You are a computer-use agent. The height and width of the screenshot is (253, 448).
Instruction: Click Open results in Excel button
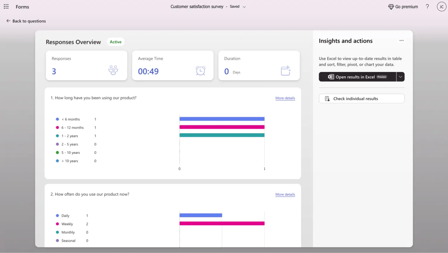[357, 77]
